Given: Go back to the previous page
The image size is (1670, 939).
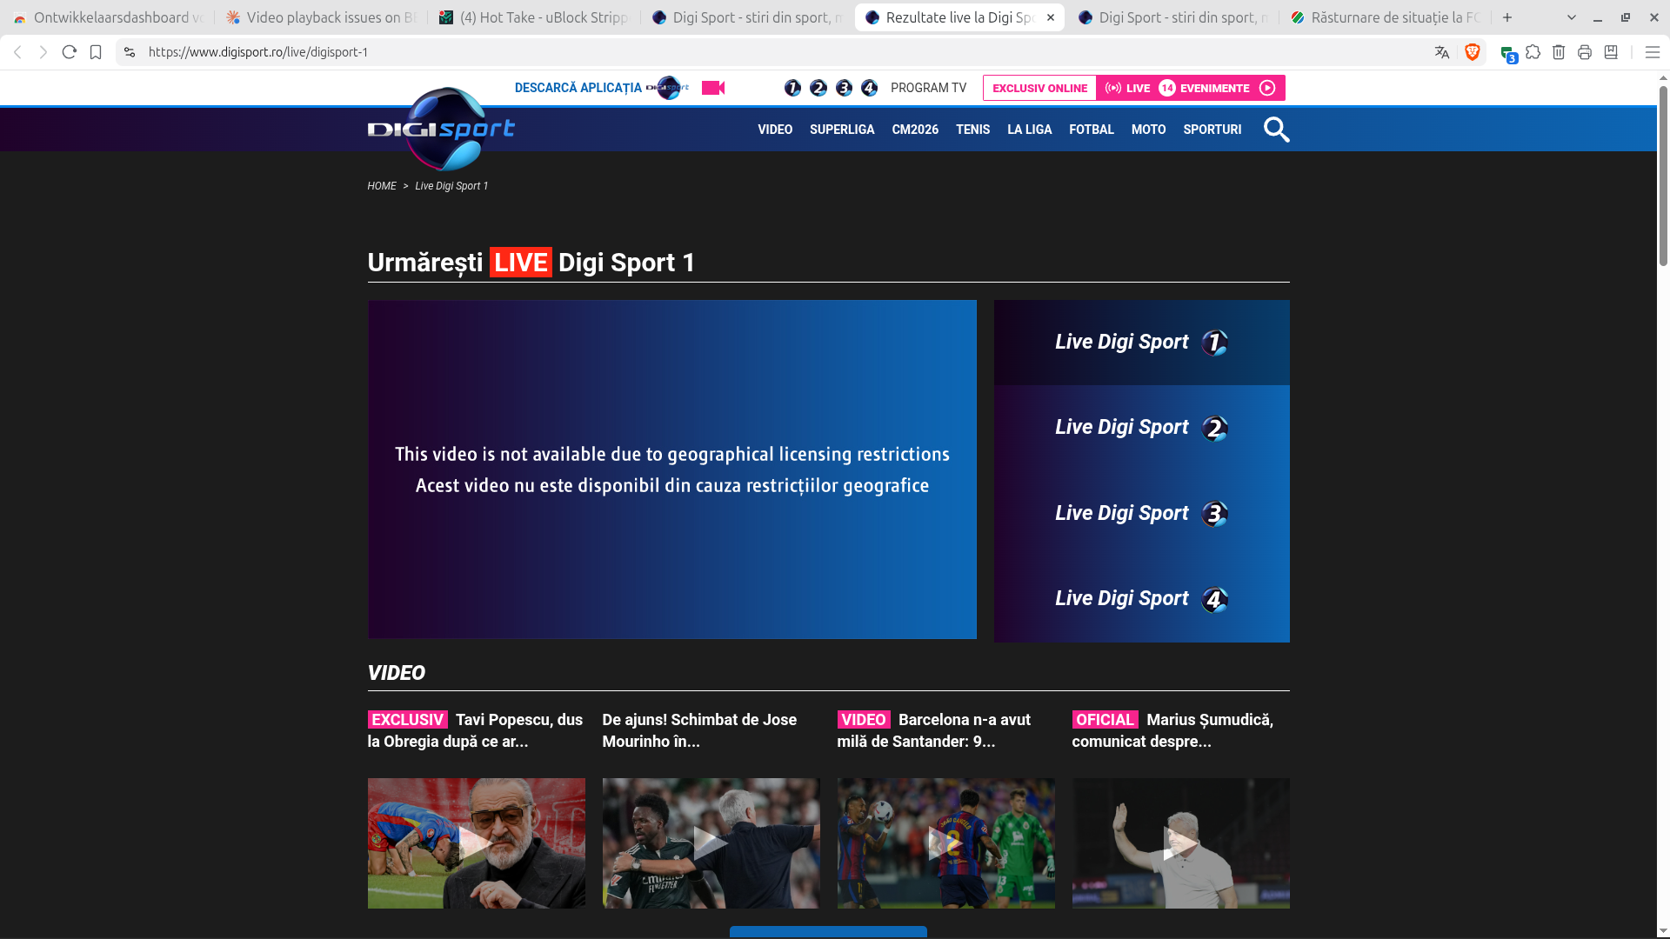Looking at the screenshot, I should pyautogui.click(x=17, y=52).
